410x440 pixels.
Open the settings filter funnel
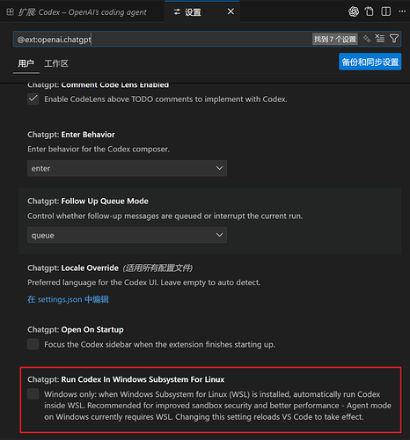[394, 39]
